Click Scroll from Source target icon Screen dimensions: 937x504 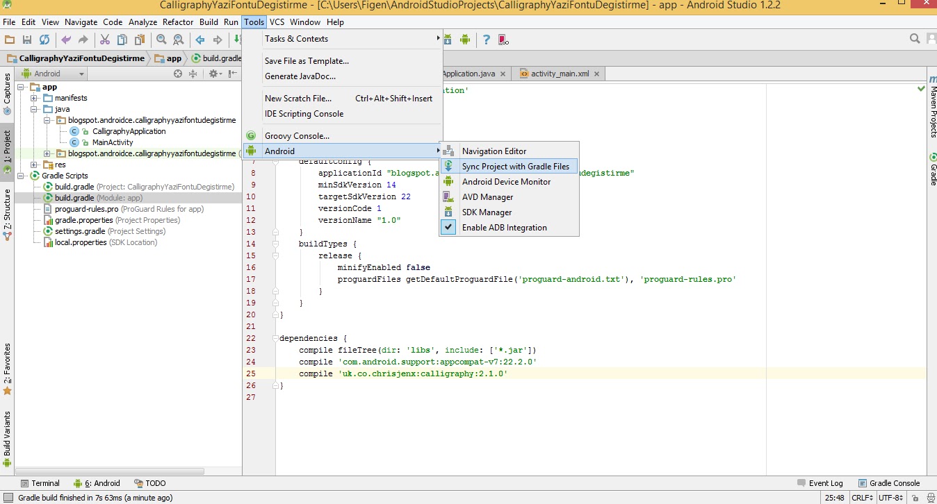click(x=178, y=74)
